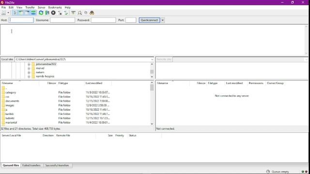The height and width of the screenshot is (174, 310).
Task: Expand the marvel tree folder
Action: pyautogui.click(x=29, y=68)
